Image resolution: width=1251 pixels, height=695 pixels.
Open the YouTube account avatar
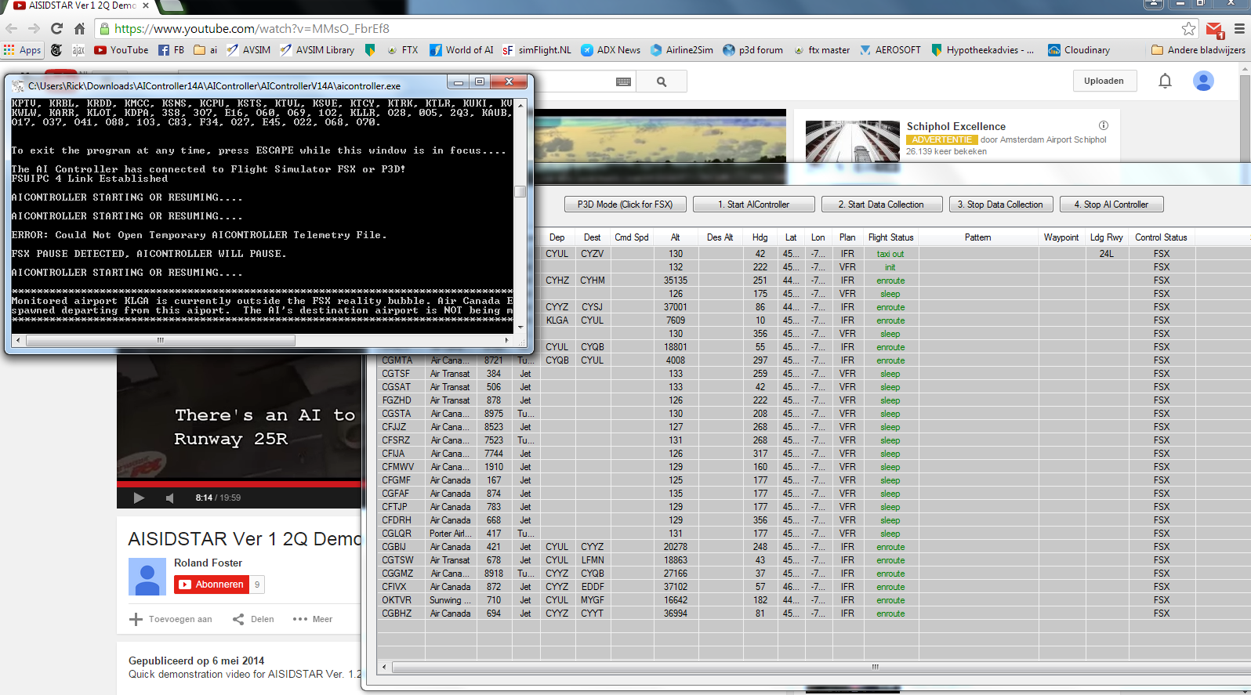[1203, 81]
